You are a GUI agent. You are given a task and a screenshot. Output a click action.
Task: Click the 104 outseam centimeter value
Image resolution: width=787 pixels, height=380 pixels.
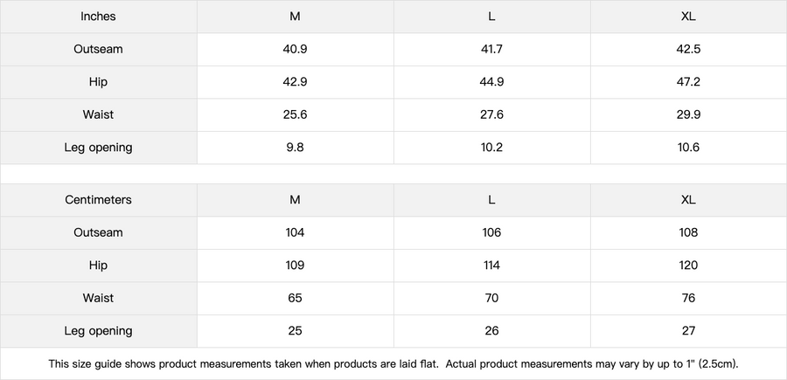click(x=295, y=233)
